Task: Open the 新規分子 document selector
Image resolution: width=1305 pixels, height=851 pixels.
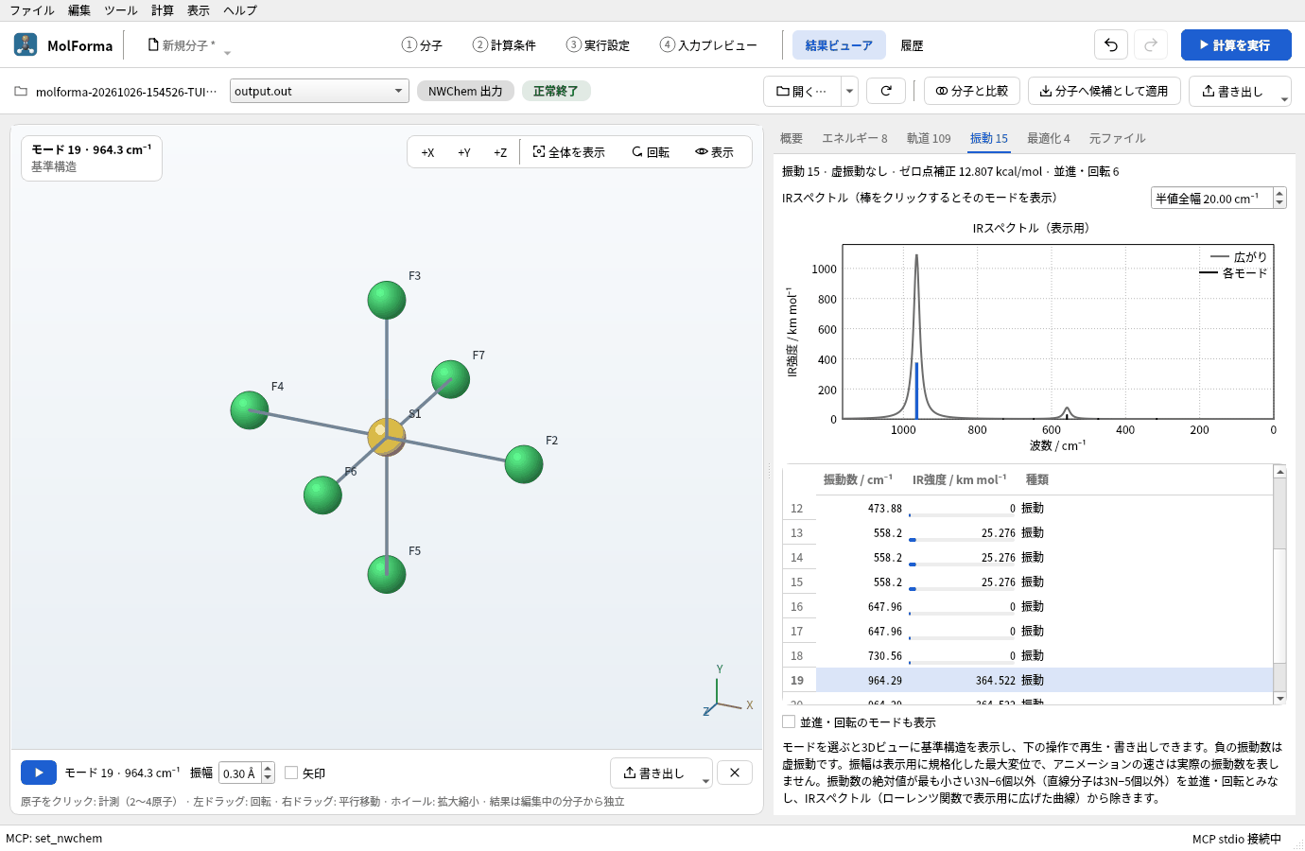Action: [188, 45]
